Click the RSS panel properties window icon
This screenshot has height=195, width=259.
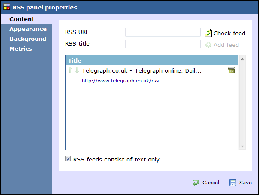coord(7,7)
